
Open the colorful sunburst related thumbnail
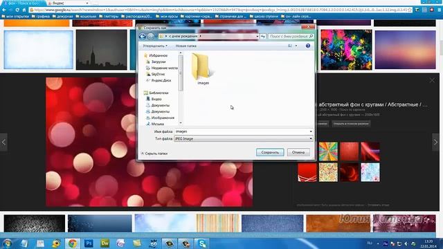click(328, 151)
